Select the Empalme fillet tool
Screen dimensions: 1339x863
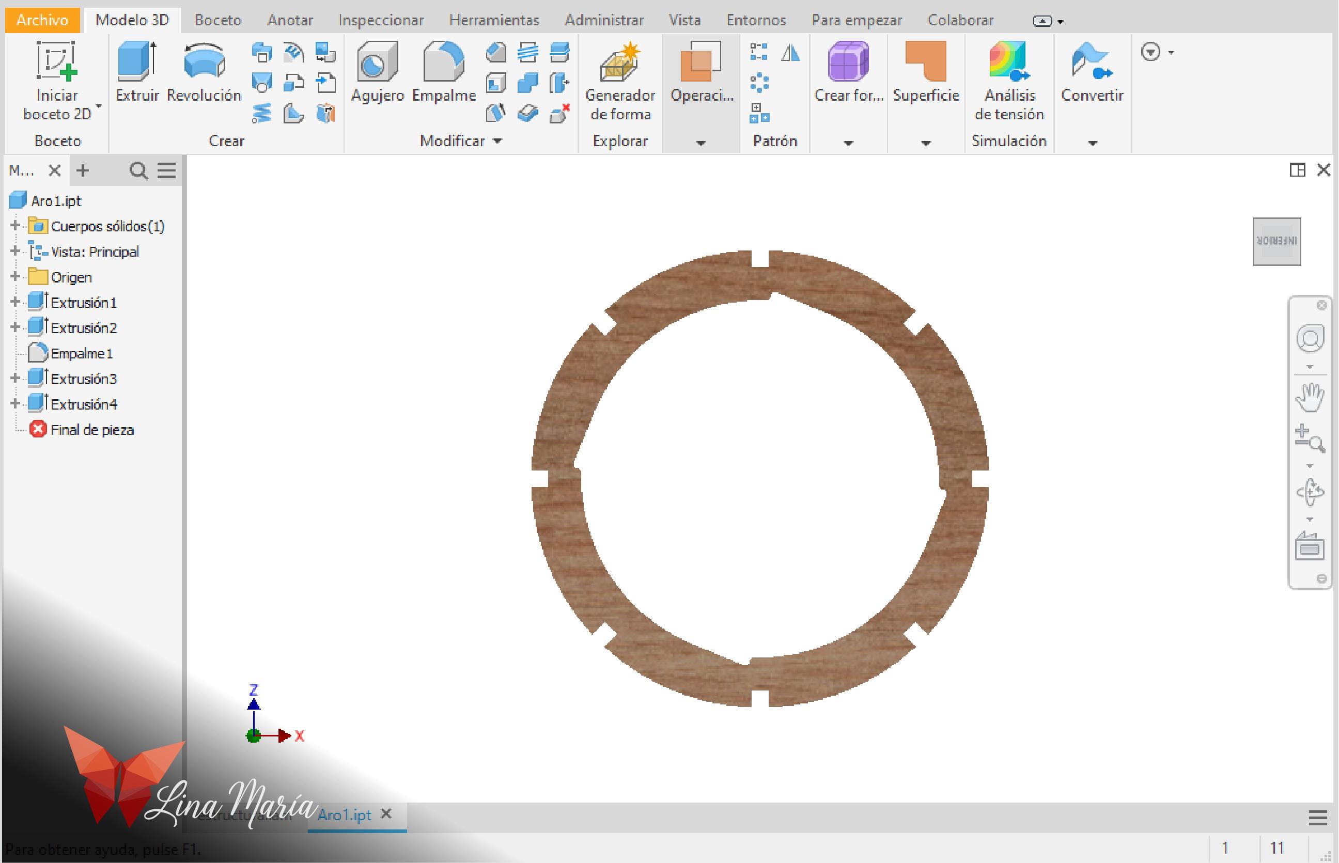(x=444, y=72)
